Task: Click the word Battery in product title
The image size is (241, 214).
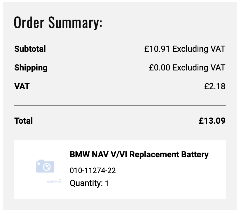Action: [195, 154]
